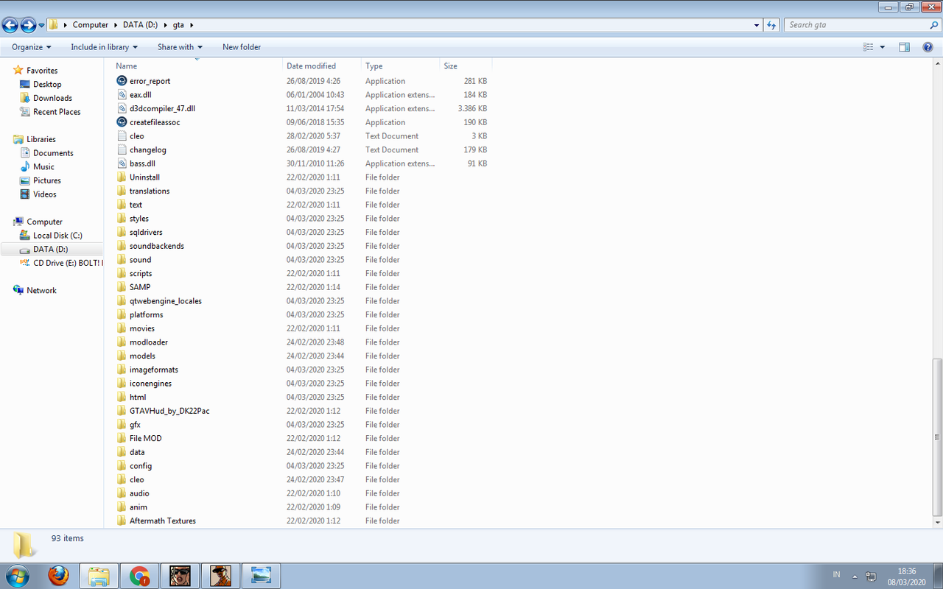The height and width of the screenshot is (589, 943).
Task: Open the Music library
Action: tap(43, 166)
